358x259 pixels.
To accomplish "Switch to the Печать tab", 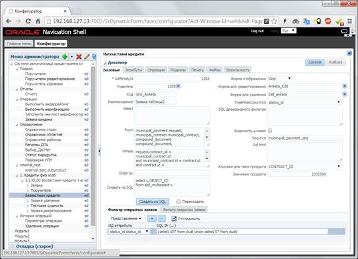I will 197,70.
